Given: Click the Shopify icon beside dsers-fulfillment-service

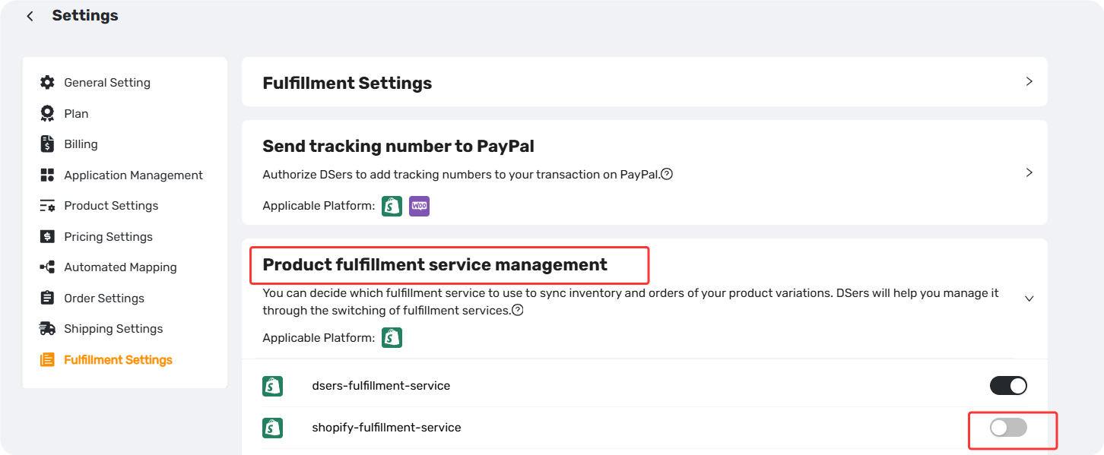Looking at the screenshot, I should click(x=272, y=386).
